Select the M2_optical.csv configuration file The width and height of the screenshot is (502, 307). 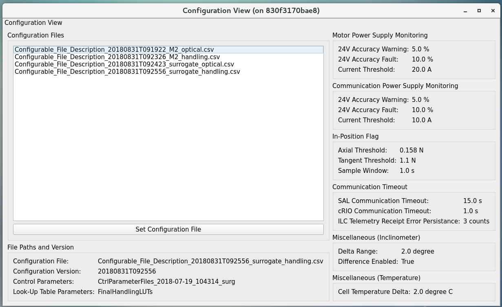pos(114,49)
